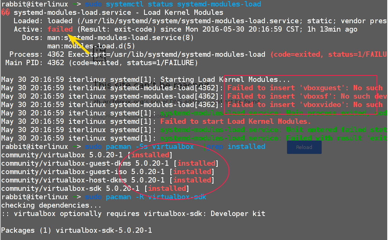Click the "Failed to insert 'vboxvideo'" error
388x240 pixels.
285,105
